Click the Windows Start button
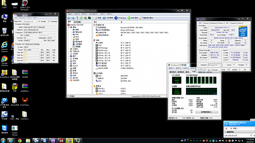 pos(3,141)
